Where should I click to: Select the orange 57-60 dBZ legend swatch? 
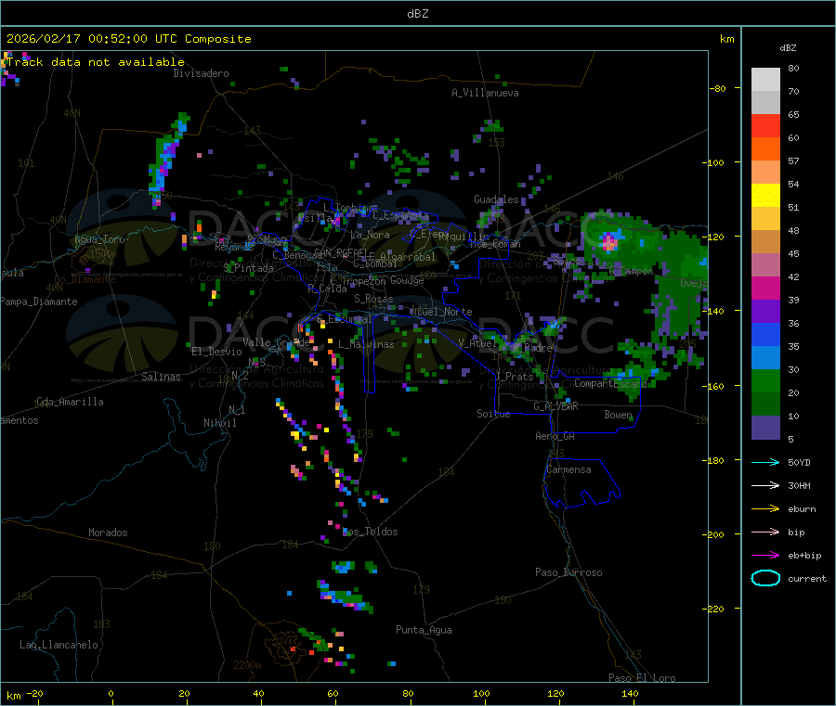tap(765, 149)
